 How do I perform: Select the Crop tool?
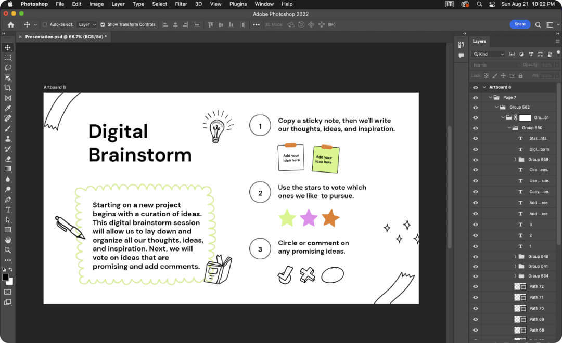click(8, 88)
